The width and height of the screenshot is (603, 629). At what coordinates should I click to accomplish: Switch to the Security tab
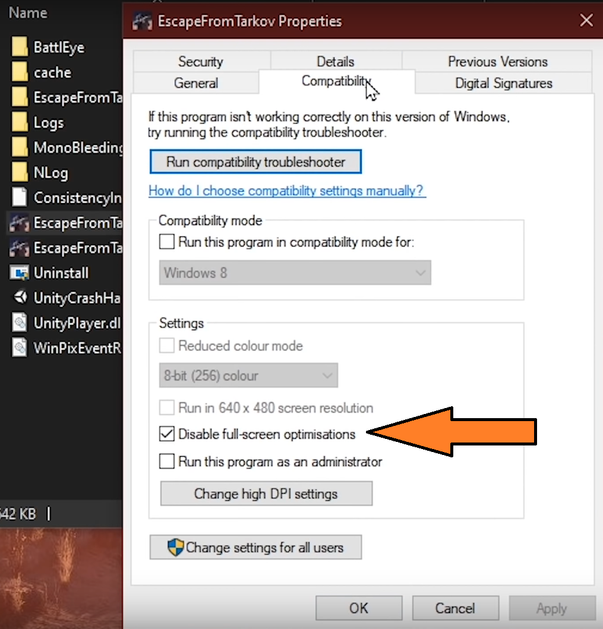tap(201, 61)
